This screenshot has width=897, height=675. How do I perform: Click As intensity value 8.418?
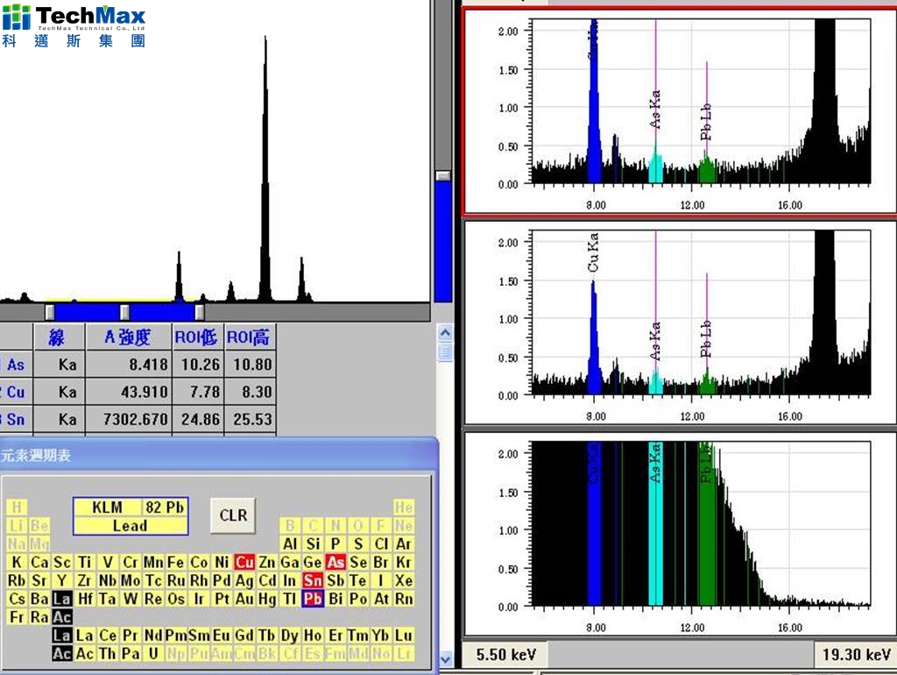click(129, 365)
